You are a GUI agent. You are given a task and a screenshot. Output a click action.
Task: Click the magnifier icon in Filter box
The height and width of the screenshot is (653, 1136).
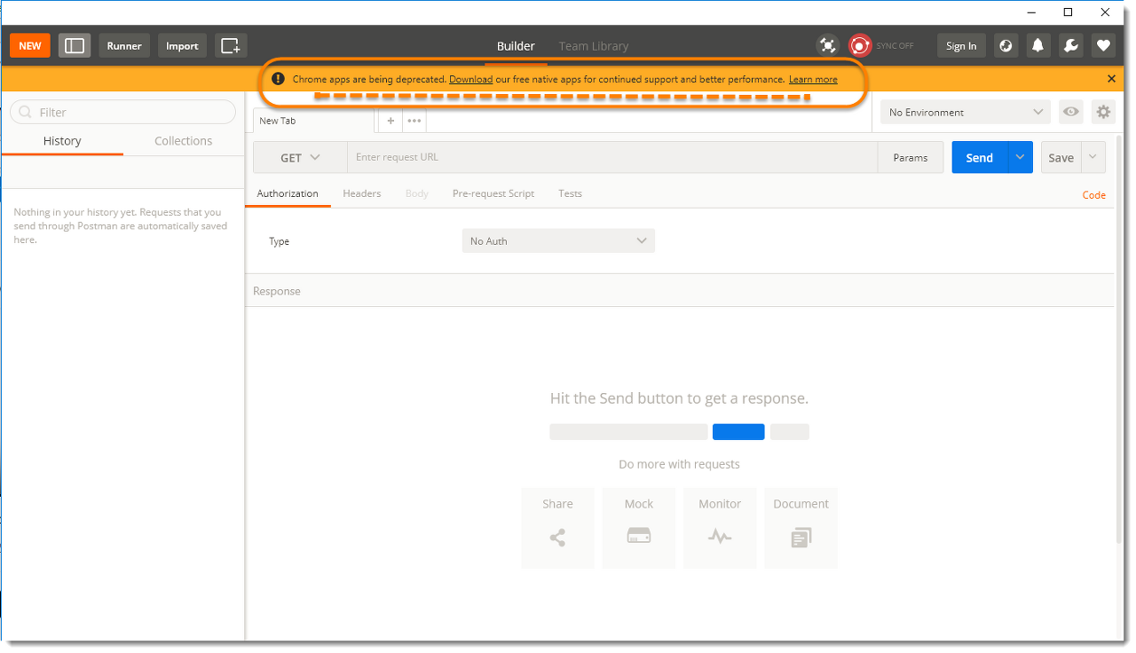[x=25, y=112]
